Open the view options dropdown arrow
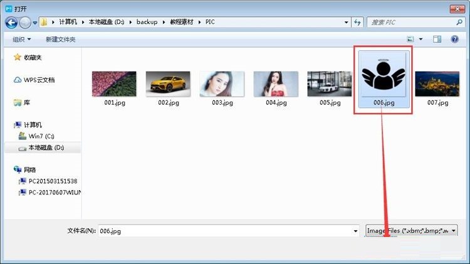This screenshot has width=470, height=264. click(420, 40)
